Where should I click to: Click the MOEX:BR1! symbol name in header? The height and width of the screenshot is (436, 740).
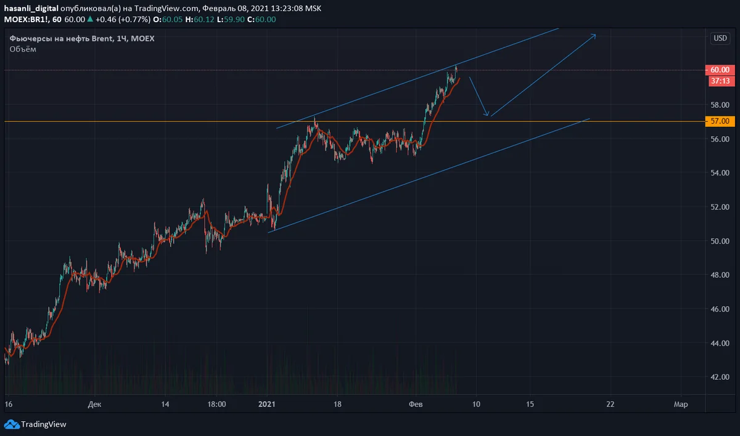pyautogui.click(x=26, y=20)
